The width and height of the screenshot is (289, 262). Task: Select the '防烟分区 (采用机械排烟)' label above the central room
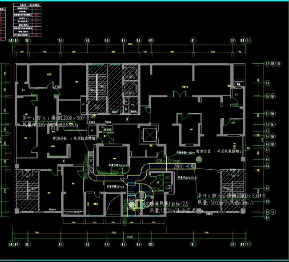tap(75, 139)
